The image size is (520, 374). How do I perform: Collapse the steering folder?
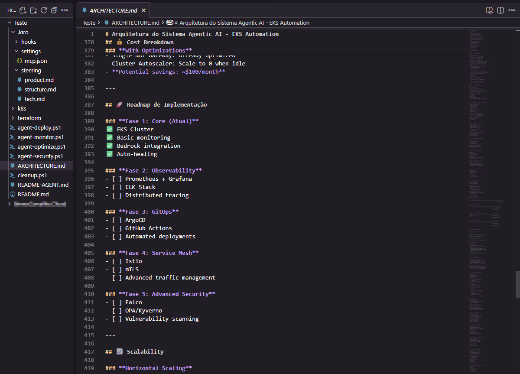[x=16, y=70]
